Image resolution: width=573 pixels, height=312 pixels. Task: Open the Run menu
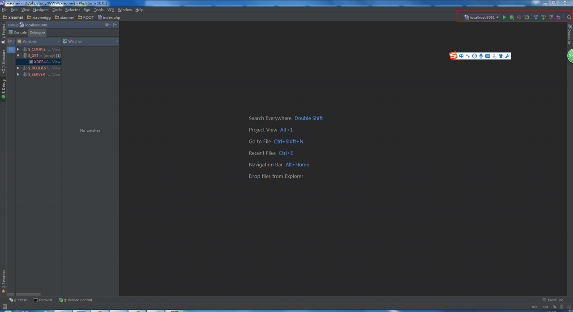pos(87,9)
